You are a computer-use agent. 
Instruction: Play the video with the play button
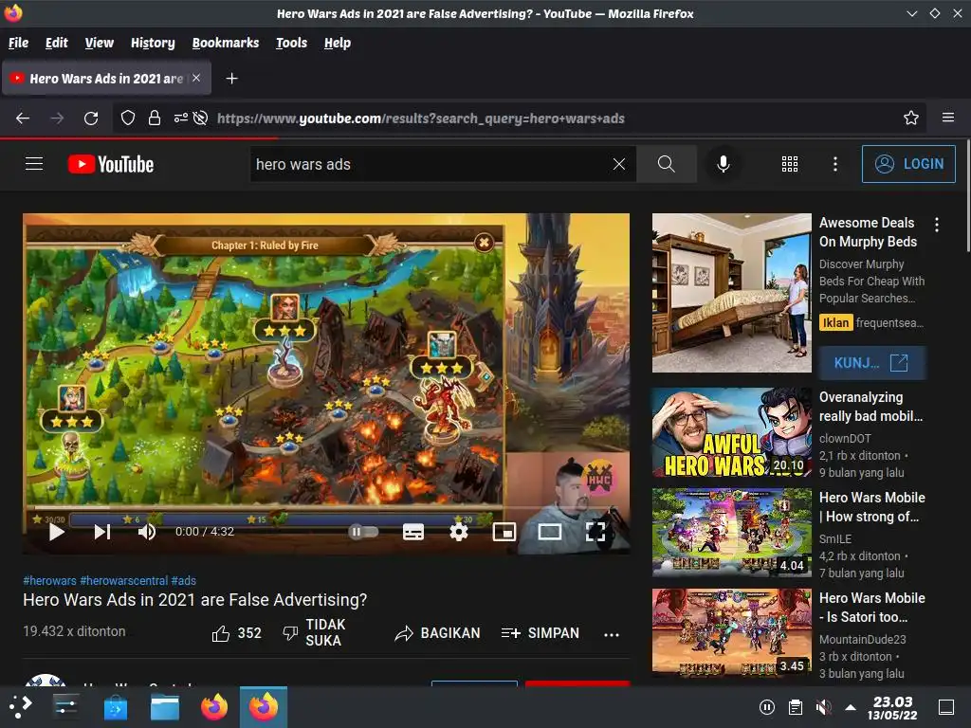[x=56, y=532]
